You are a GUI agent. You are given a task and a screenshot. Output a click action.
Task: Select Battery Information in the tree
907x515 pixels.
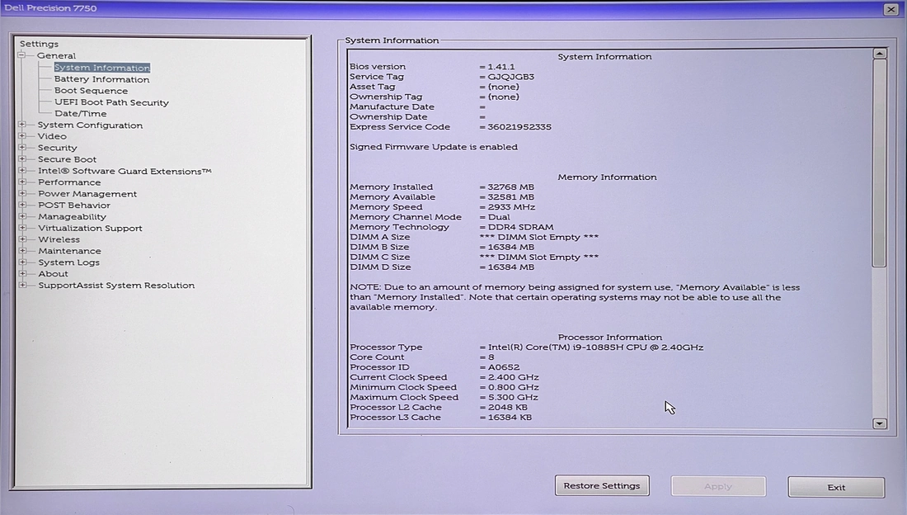[101, 80]
